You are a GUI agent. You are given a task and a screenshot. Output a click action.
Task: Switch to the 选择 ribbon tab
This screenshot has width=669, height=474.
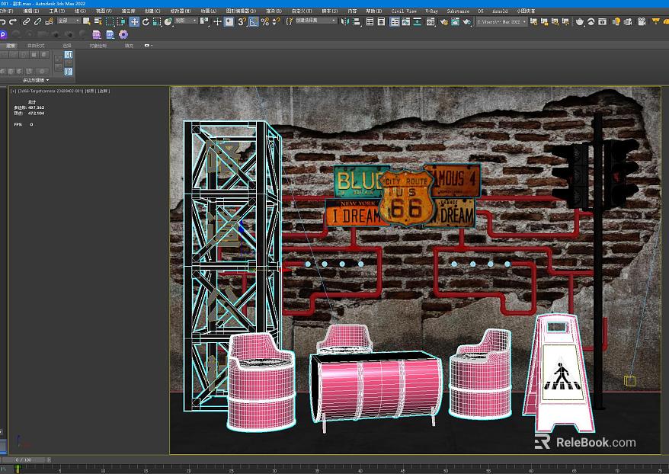point(67,45)
